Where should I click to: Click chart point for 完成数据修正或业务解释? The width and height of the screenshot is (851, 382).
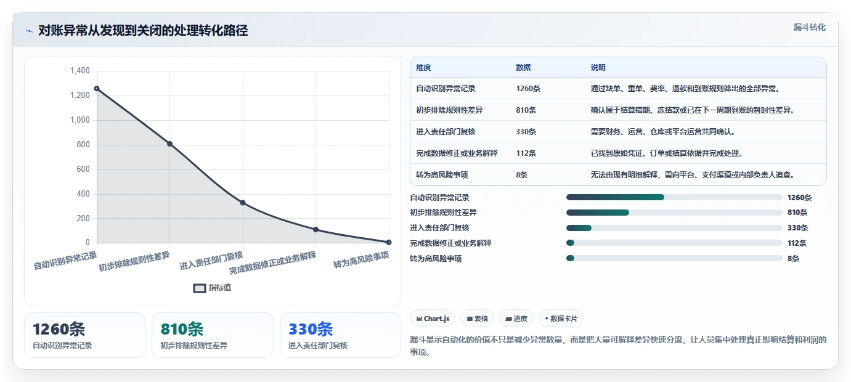click(316, 229)
